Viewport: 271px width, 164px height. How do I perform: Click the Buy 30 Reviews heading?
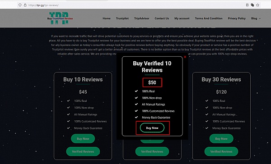pyautogui.click(x=221, y=79)
